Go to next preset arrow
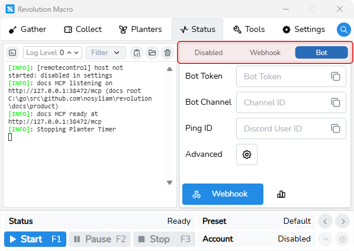The width and height of the screenshot is (354, 251). click(x=343, y=221)
